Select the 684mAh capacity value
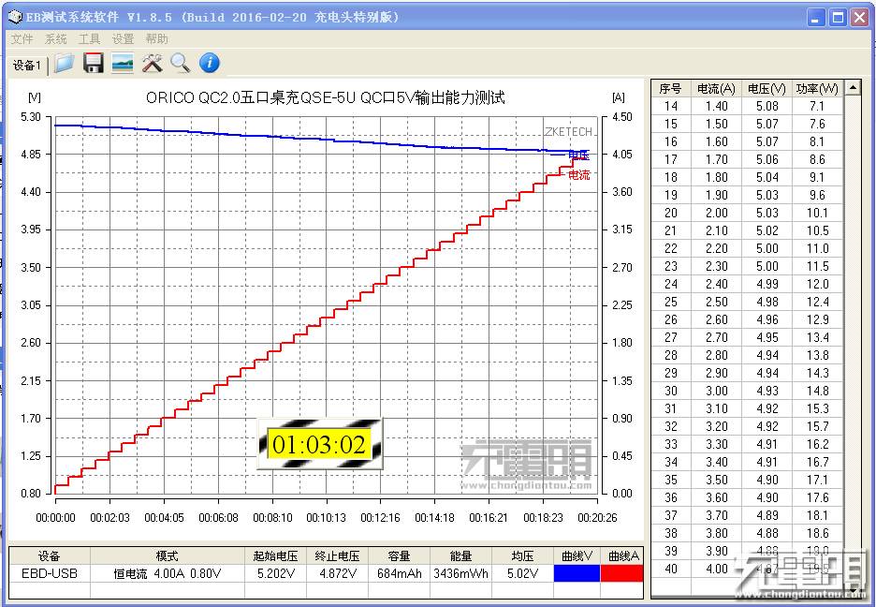 [399, 573]
